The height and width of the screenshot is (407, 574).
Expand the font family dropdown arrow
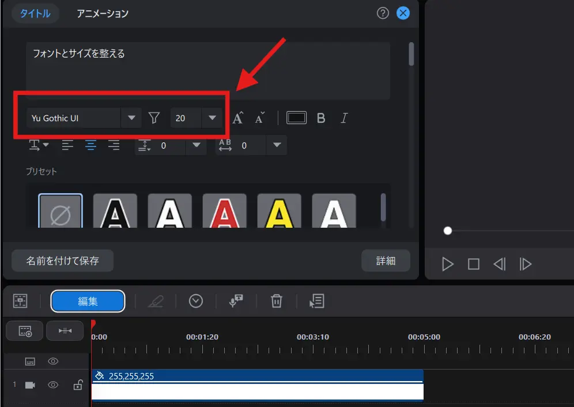point(131,118)
